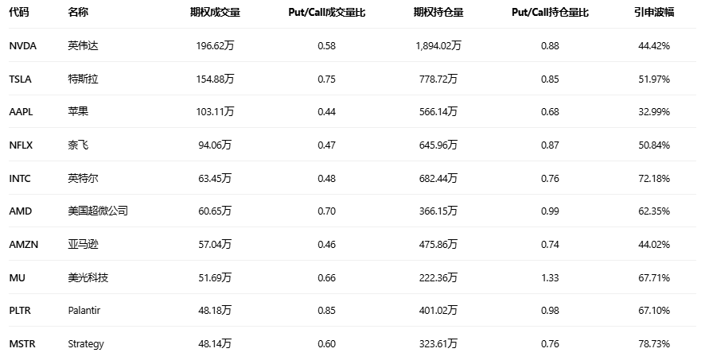Select the AAPL ticker code
Viewport: 705px width, 364px height.
[x=21, y=112]
